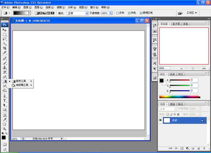The height and width of the screenshot is (153, 211).
Task: Switch to the 直方图 tab
Action: point(176,24)
